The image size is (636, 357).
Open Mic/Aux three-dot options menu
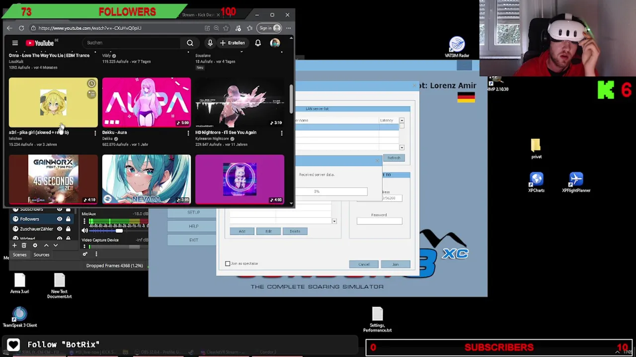(84, 222)
